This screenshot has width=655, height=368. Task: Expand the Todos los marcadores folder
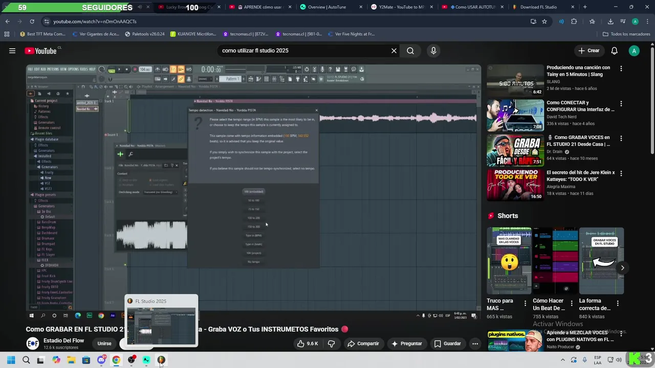click(626, 34)
